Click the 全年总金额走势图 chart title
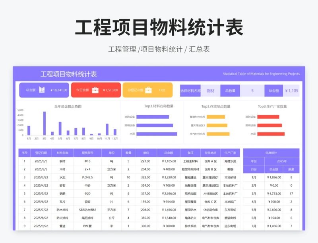Viewport: 318px width, 243px height. [68, 106]
